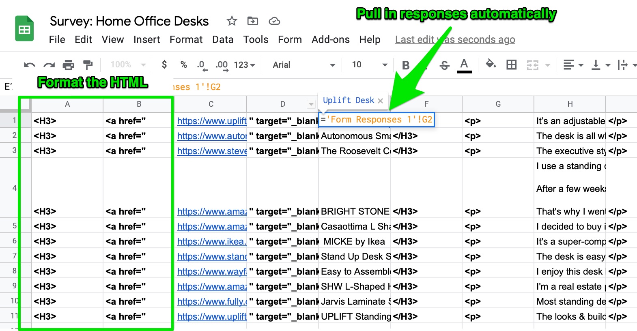
Task: Open the Edit menu
Action: 83,39
